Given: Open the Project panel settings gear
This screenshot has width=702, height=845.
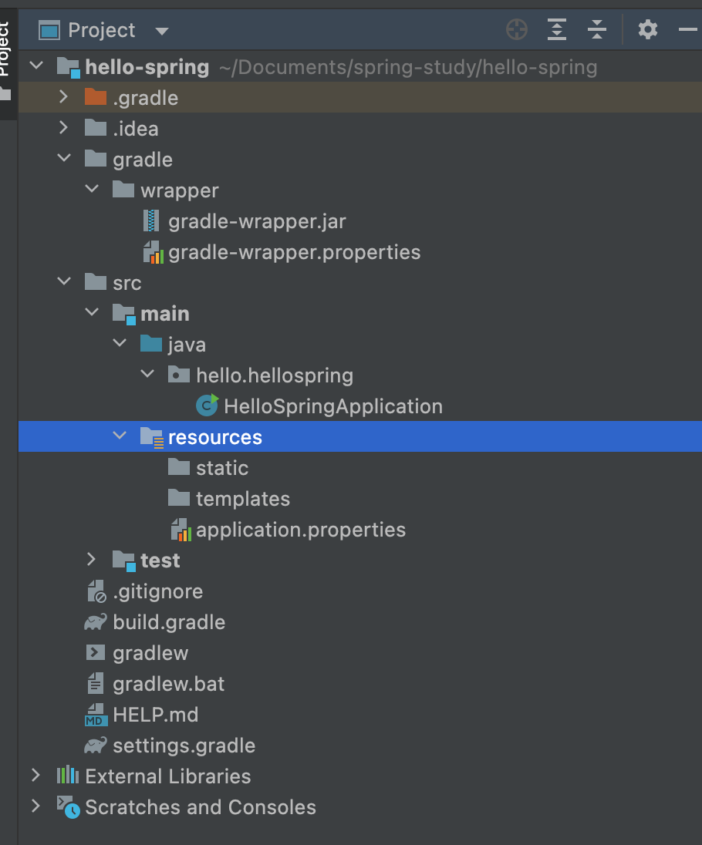Looking at the screenshot, I should point(647,29).
